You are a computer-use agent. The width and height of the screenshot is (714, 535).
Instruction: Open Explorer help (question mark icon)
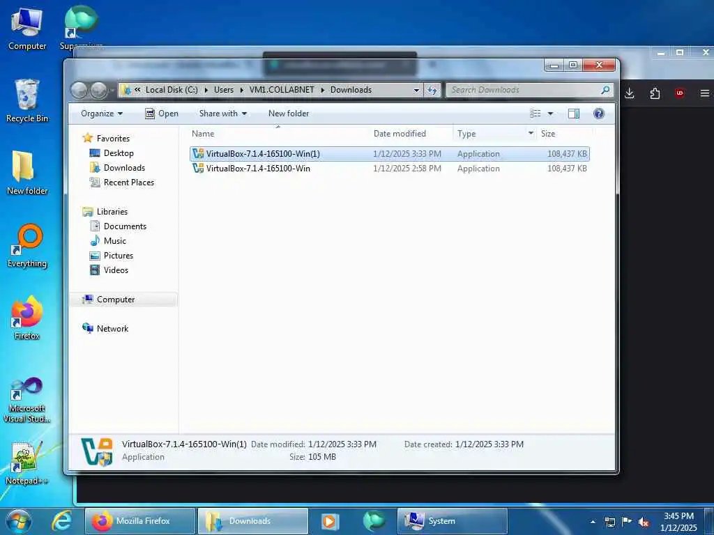pos(599,114)
